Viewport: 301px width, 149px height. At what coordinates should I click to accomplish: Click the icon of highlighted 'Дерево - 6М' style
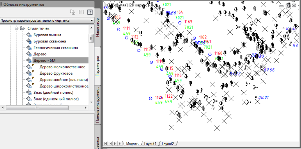coord(29,61)
